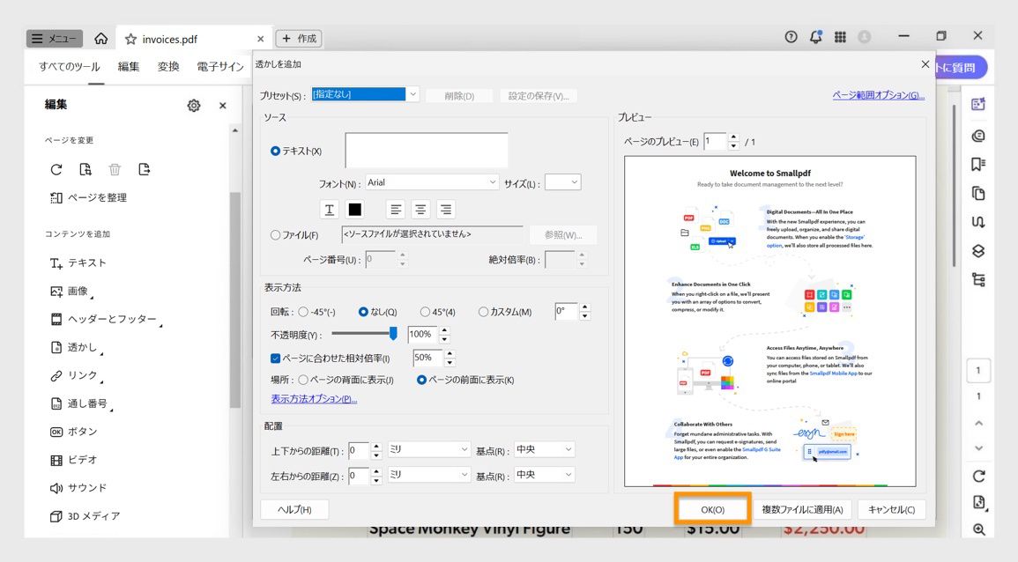This screenshot has width=1018, height=562.
Task: Apply underline style to watermark text
Action: click(x=329, y=209)
